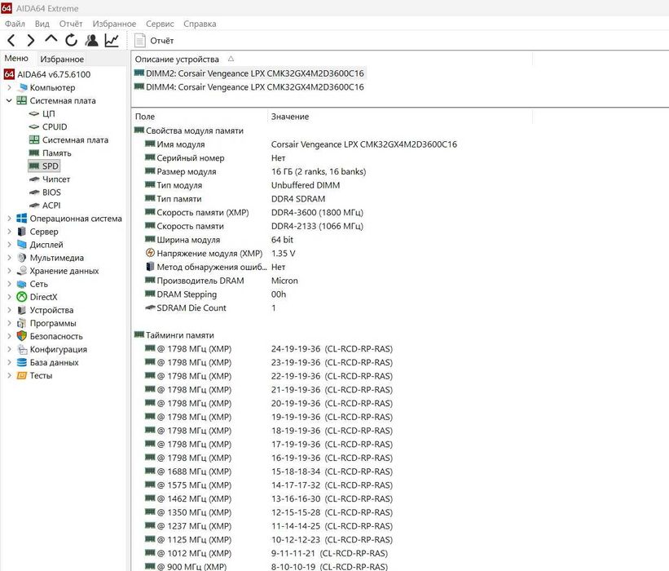Click the Значение column header
This screenshot has width=669, height=571.
tap(290, 117)
